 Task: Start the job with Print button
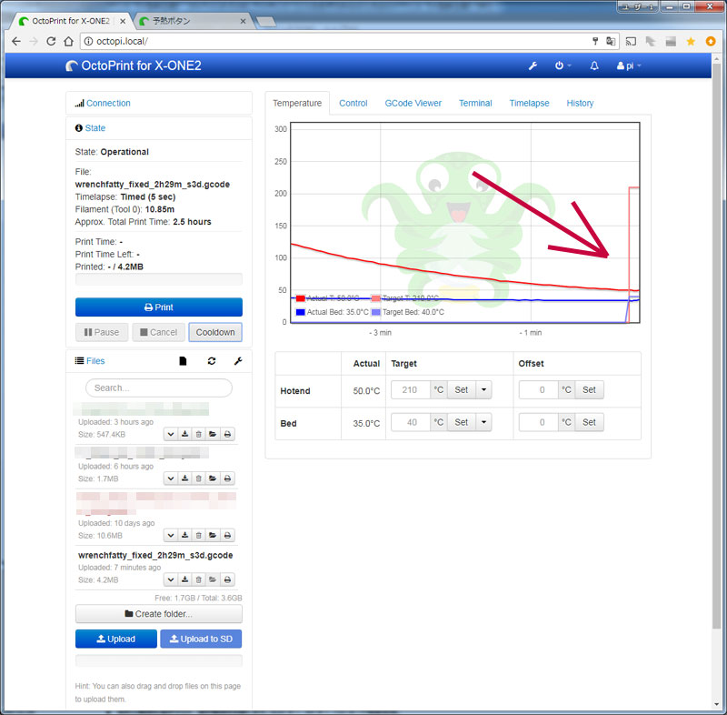158,307
